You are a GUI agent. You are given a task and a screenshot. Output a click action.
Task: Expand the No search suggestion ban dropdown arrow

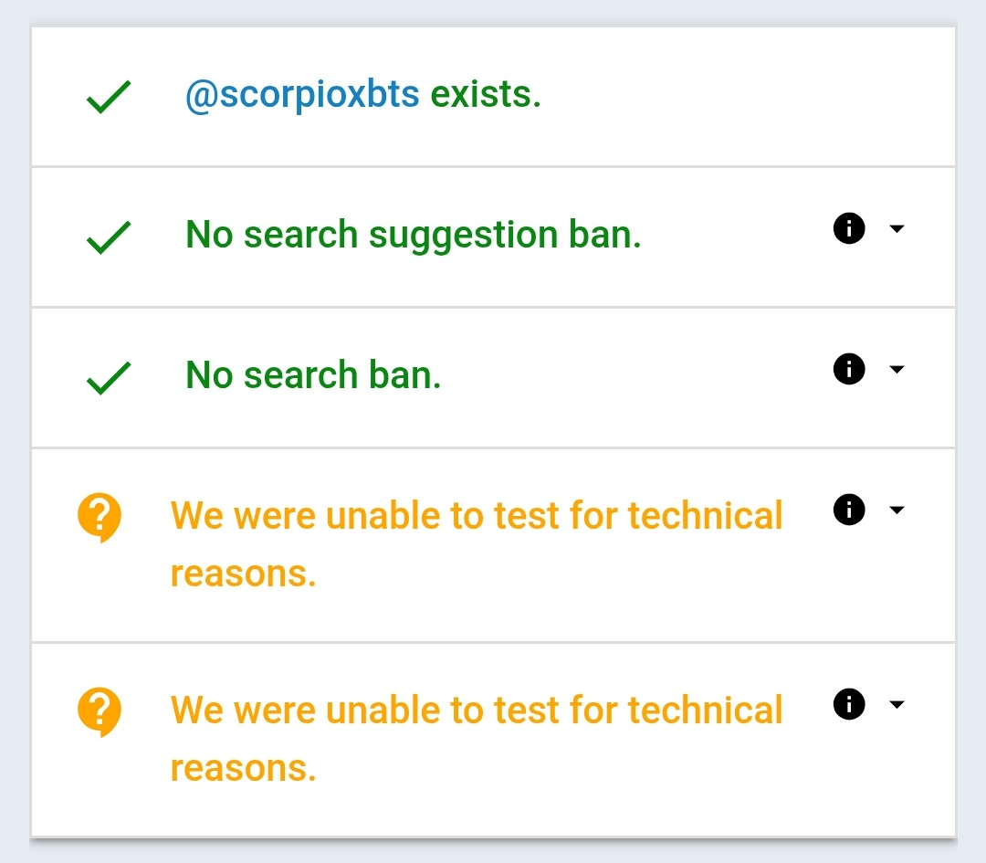point(897,228)
